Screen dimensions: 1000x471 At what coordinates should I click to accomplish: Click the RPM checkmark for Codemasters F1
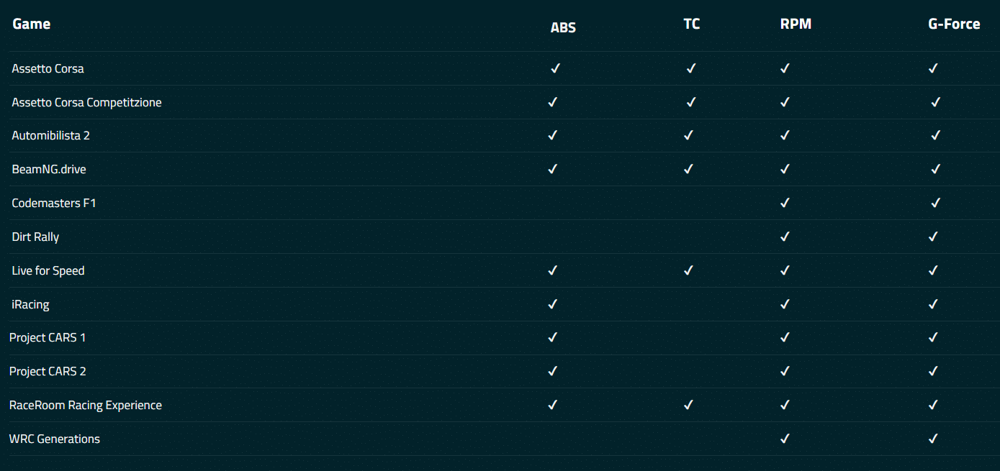785,203
